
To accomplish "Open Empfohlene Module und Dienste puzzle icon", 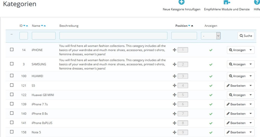I will [227, 2].
